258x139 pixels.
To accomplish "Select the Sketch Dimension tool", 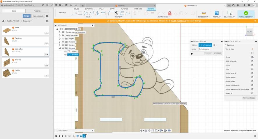I will click(x=103, y=13).
